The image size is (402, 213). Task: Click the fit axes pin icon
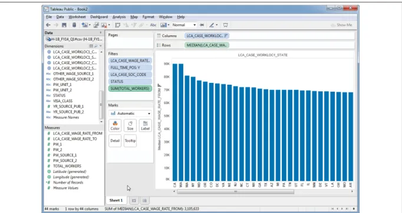(x=202, y=25)
